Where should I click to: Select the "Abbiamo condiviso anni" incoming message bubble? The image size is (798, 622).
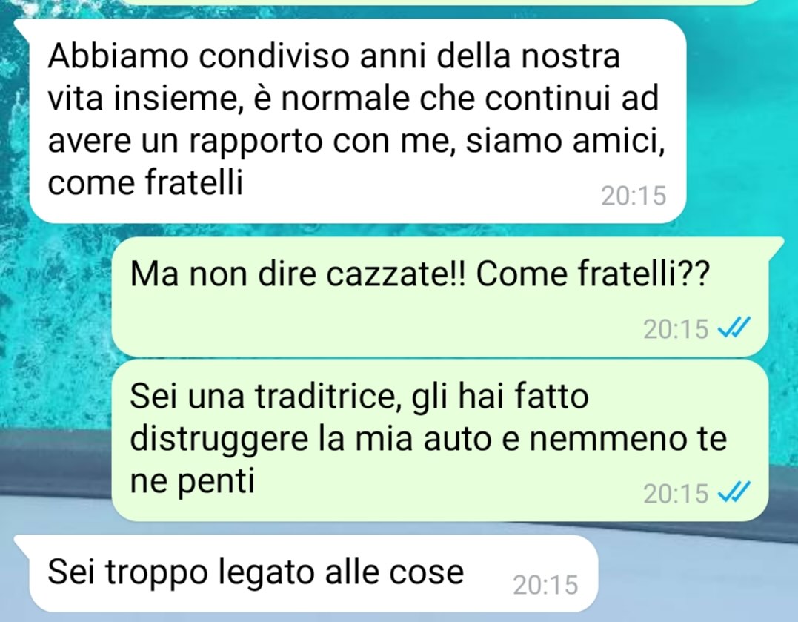(x=357, y=121)
